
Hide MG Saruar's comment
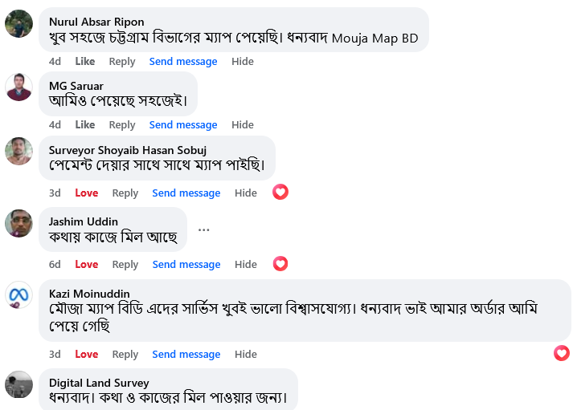[x=243, y=125]
